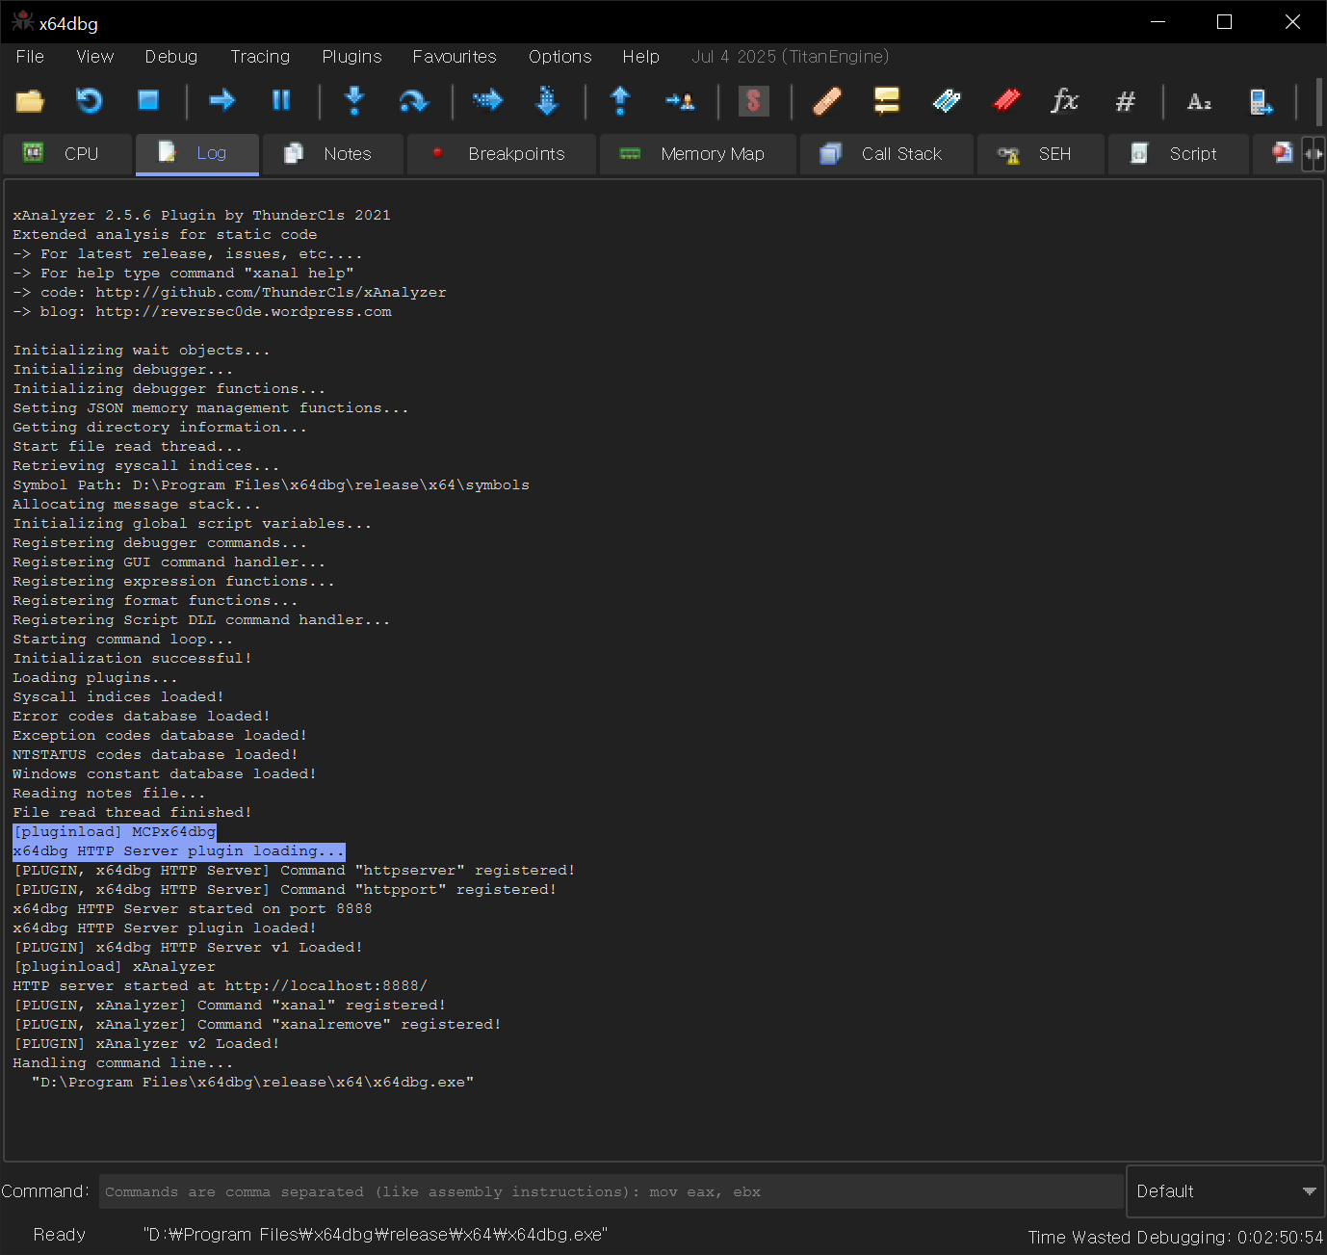Click the Symbol Path log line
Image resolution: width=1327 pixels, height=1255 pixels.
(271, 484)
